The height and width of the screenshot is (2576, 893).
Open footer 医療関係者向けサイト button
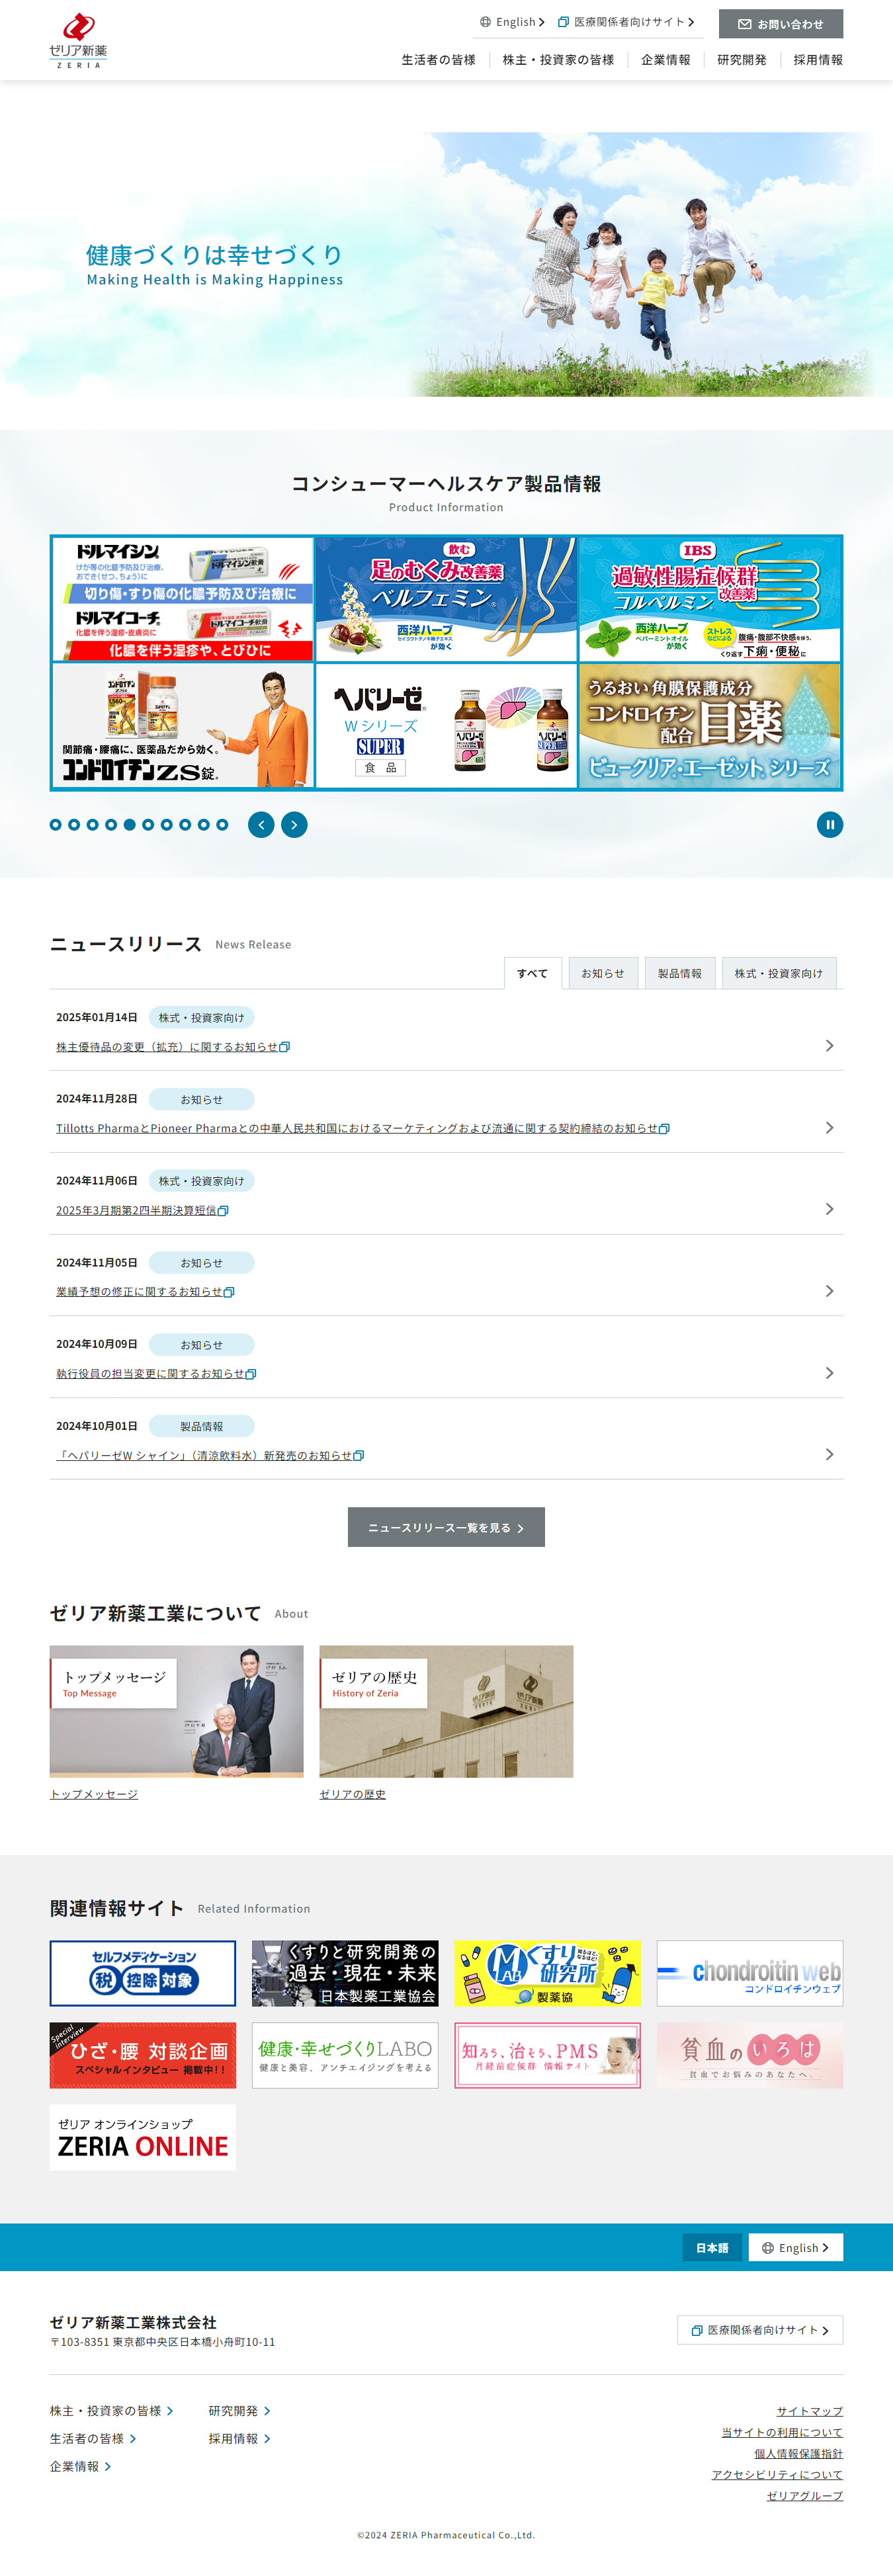click(x=760, y=2330)
